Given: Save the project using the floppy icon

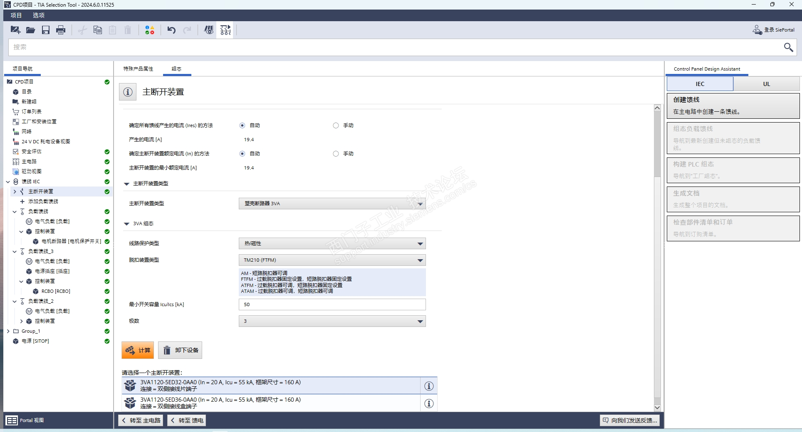Looking at the screenshot, I should coord(46,30).
